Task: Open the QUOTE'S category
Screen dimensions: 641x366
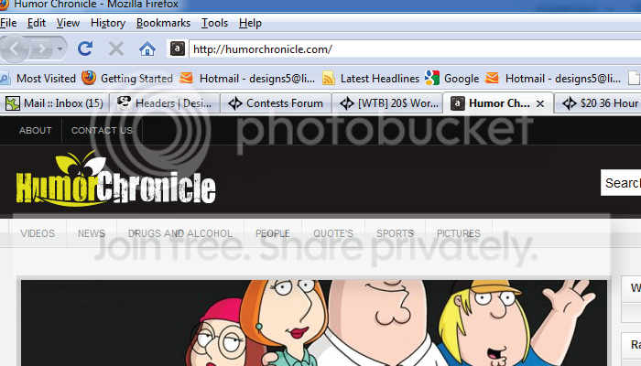Action: [x=333, y=233]
